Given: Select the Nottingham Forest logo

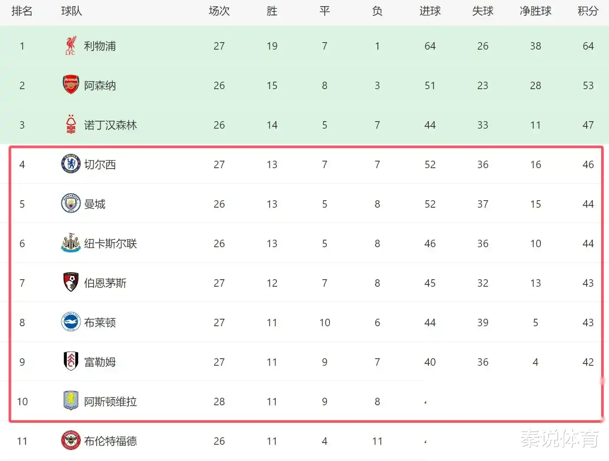Looking at the screenshot, I should (x=71, y=124).
